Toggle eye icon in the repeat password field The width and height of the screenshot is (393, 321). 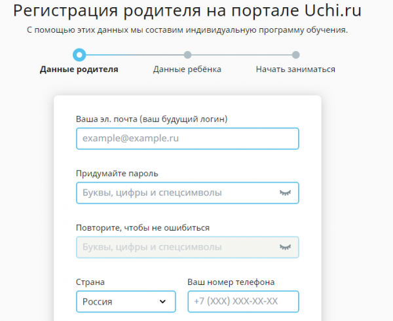pyautogui.click(x=285, y=247)
